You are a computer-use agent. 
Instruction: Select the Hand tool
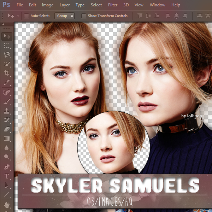(6, 205)
